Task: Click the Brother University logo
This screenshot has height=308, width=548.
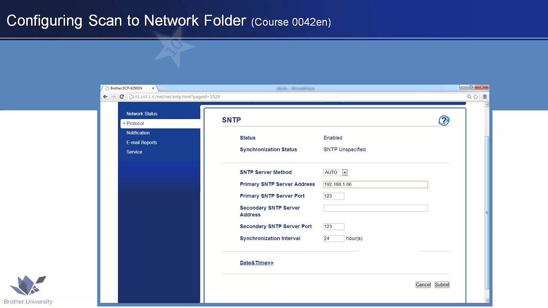Action: pos(28,290)
